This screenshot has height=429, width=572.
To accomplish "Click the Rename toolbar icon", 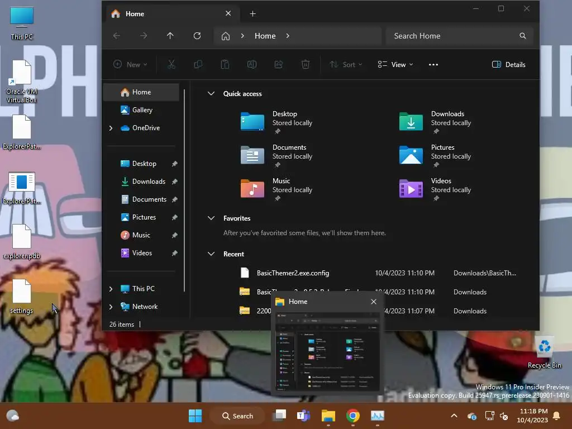I will coord(252,65).
